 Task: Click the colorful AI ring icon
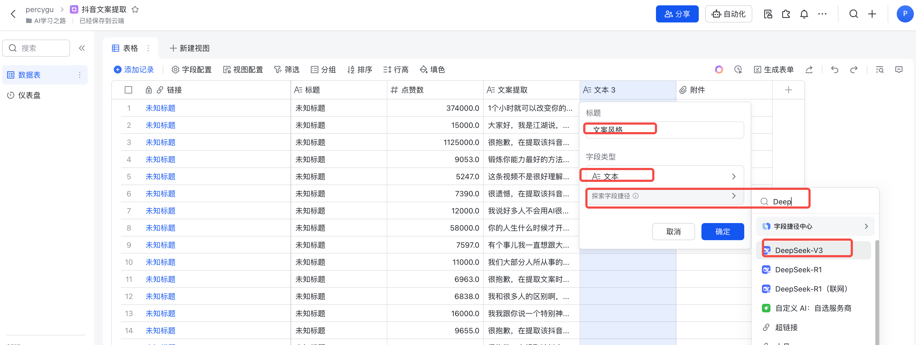719,70
